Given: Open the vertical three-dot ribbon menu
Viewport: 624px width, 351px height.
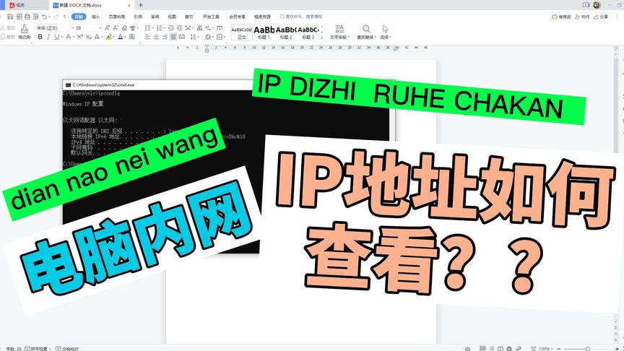Looking at the screenshot, I should coord(617,17).
